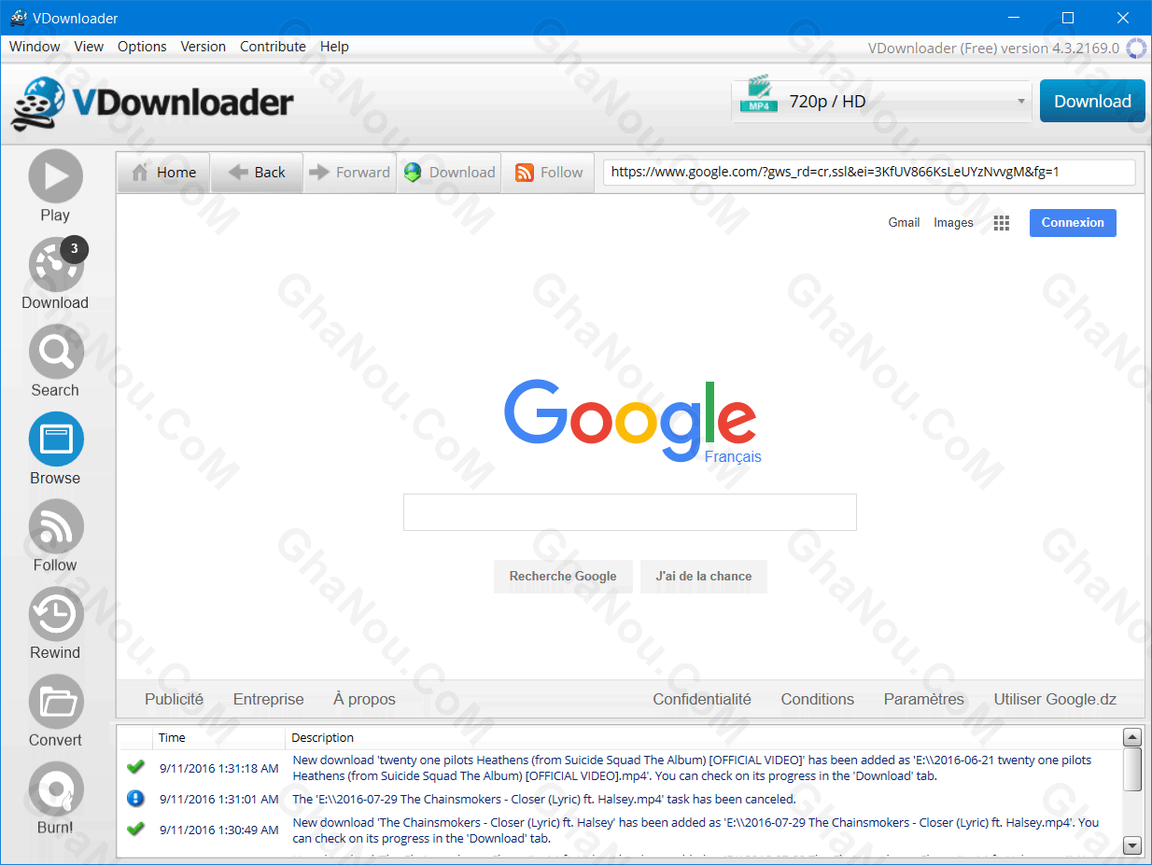Open the Contribute menu
This screenshot has width=1152, height=865.
pyautogui.click(x=273, y=47)
